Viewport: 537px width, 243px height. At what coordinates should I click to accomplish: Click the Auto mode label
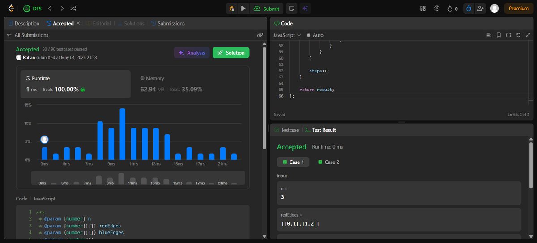coord(318,35)
